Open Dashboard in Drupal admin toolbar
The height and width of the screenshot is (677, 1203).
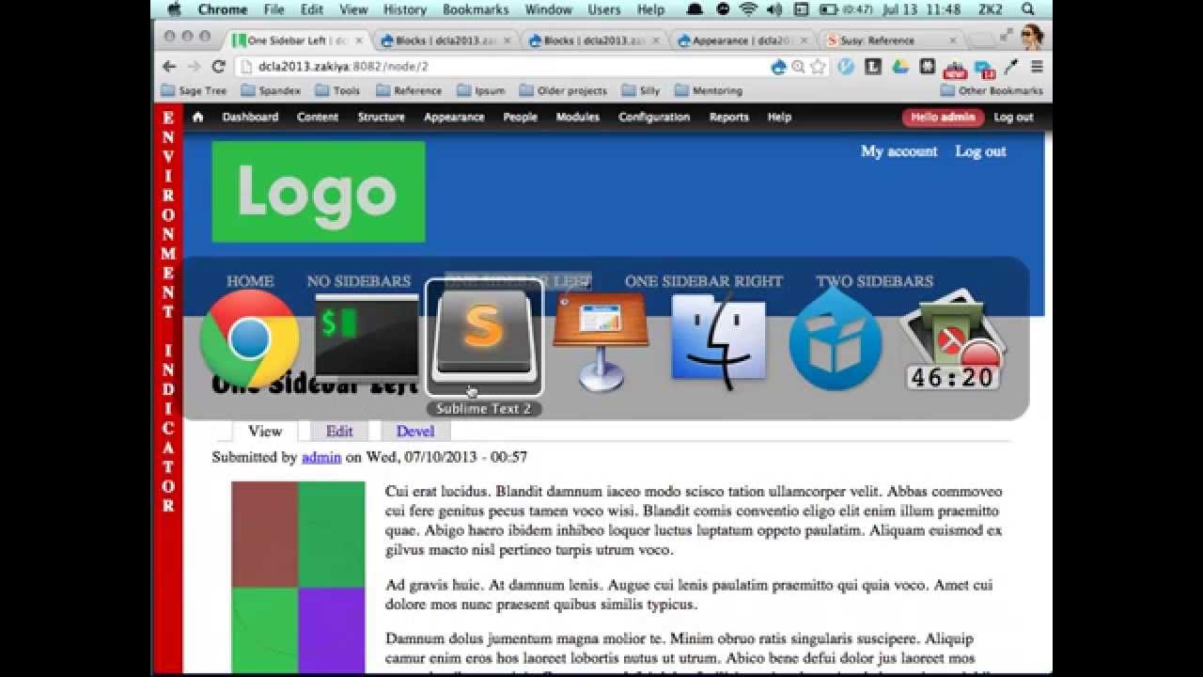coord(250,118)
